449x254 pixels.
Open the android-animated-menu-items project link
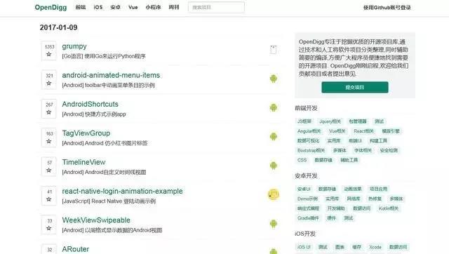click(111, 75)
